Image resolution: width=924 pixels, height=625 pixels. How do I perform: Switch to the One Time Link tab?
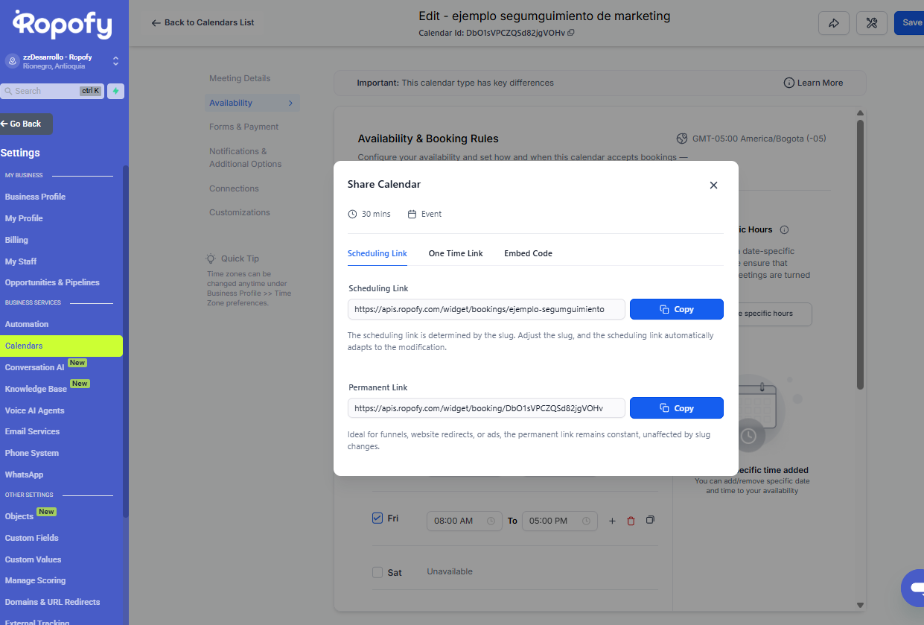[x=456, y=253]
